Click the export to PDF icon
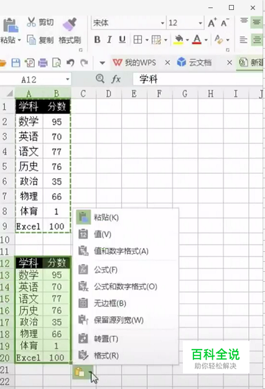The height and width of the screenshot is (389, 265). click(29, 63)
